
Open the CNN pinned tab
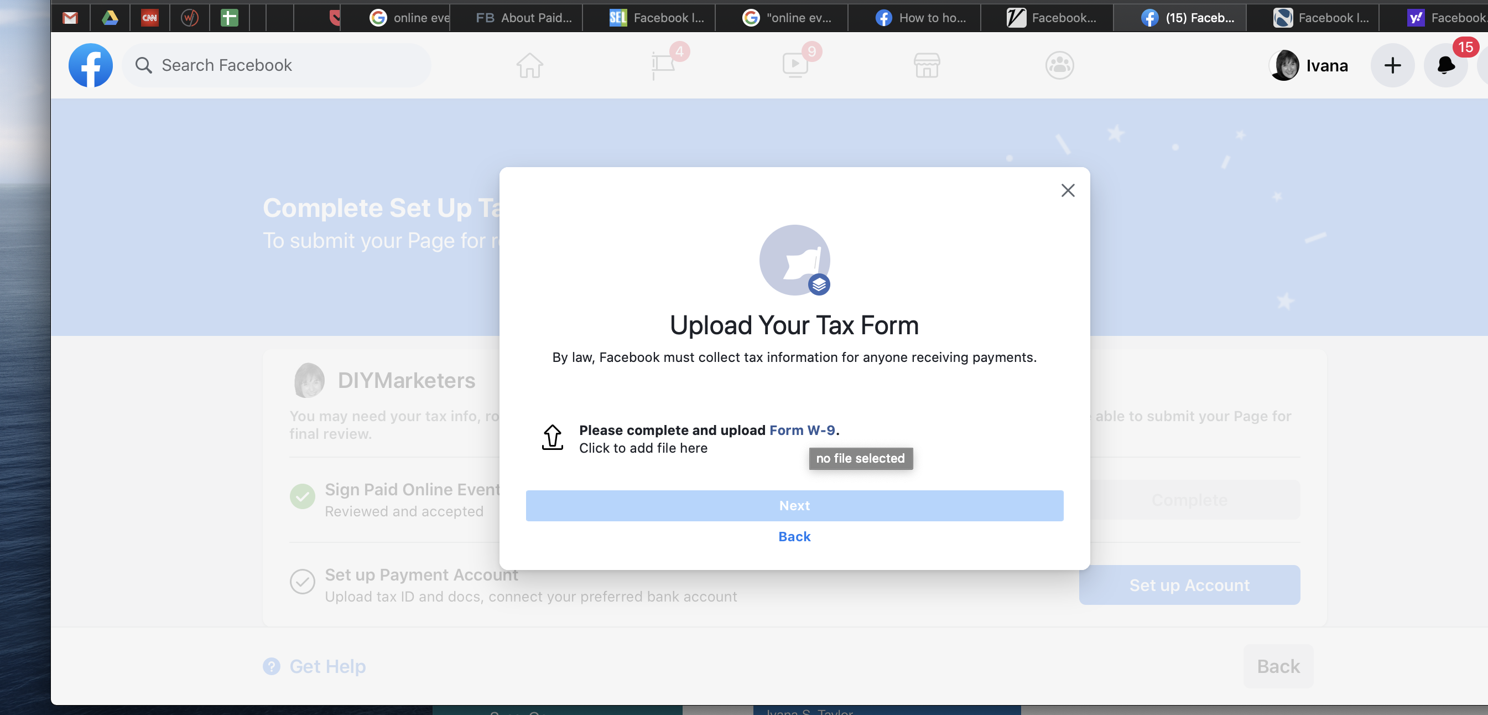(149, 18)
